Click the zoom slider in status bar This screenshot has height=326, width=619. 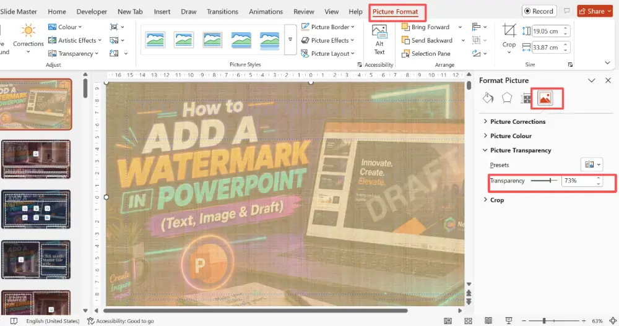tap(554, 321)
